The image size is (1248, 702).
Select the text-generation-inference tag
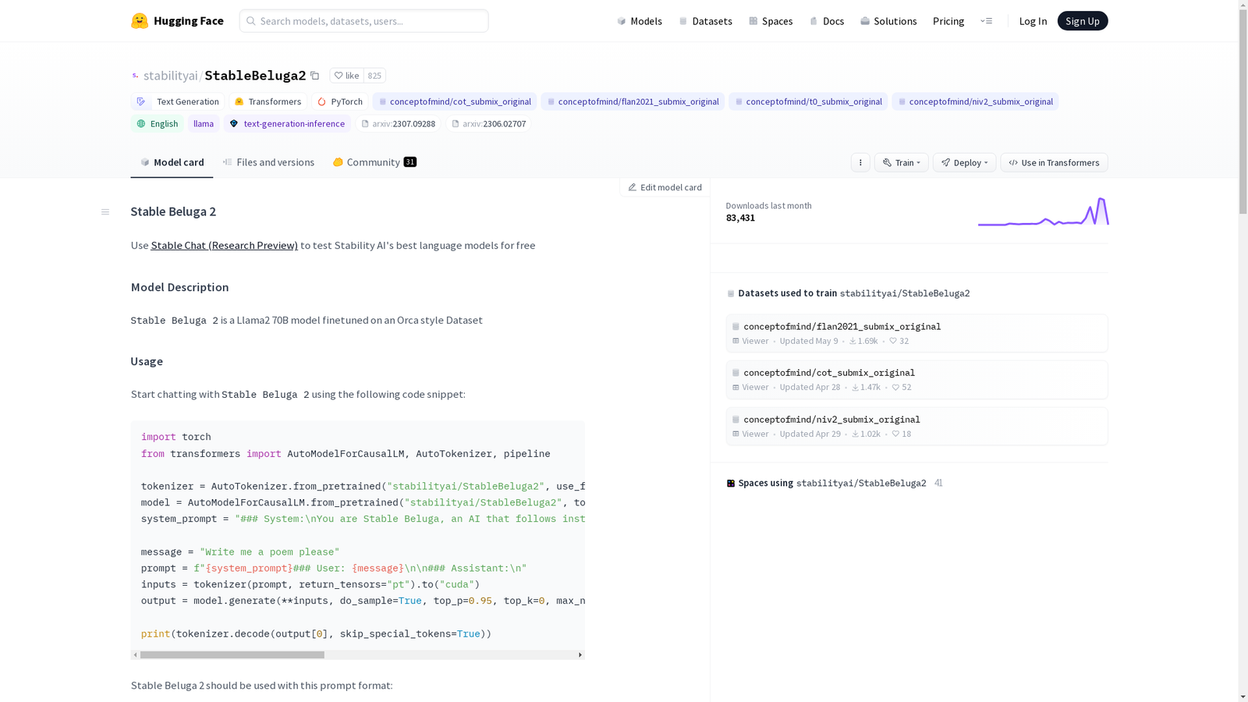coord(287,123)
